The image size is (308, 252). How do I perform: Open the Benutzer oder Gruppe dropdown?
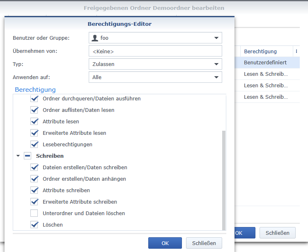point(216,38)
